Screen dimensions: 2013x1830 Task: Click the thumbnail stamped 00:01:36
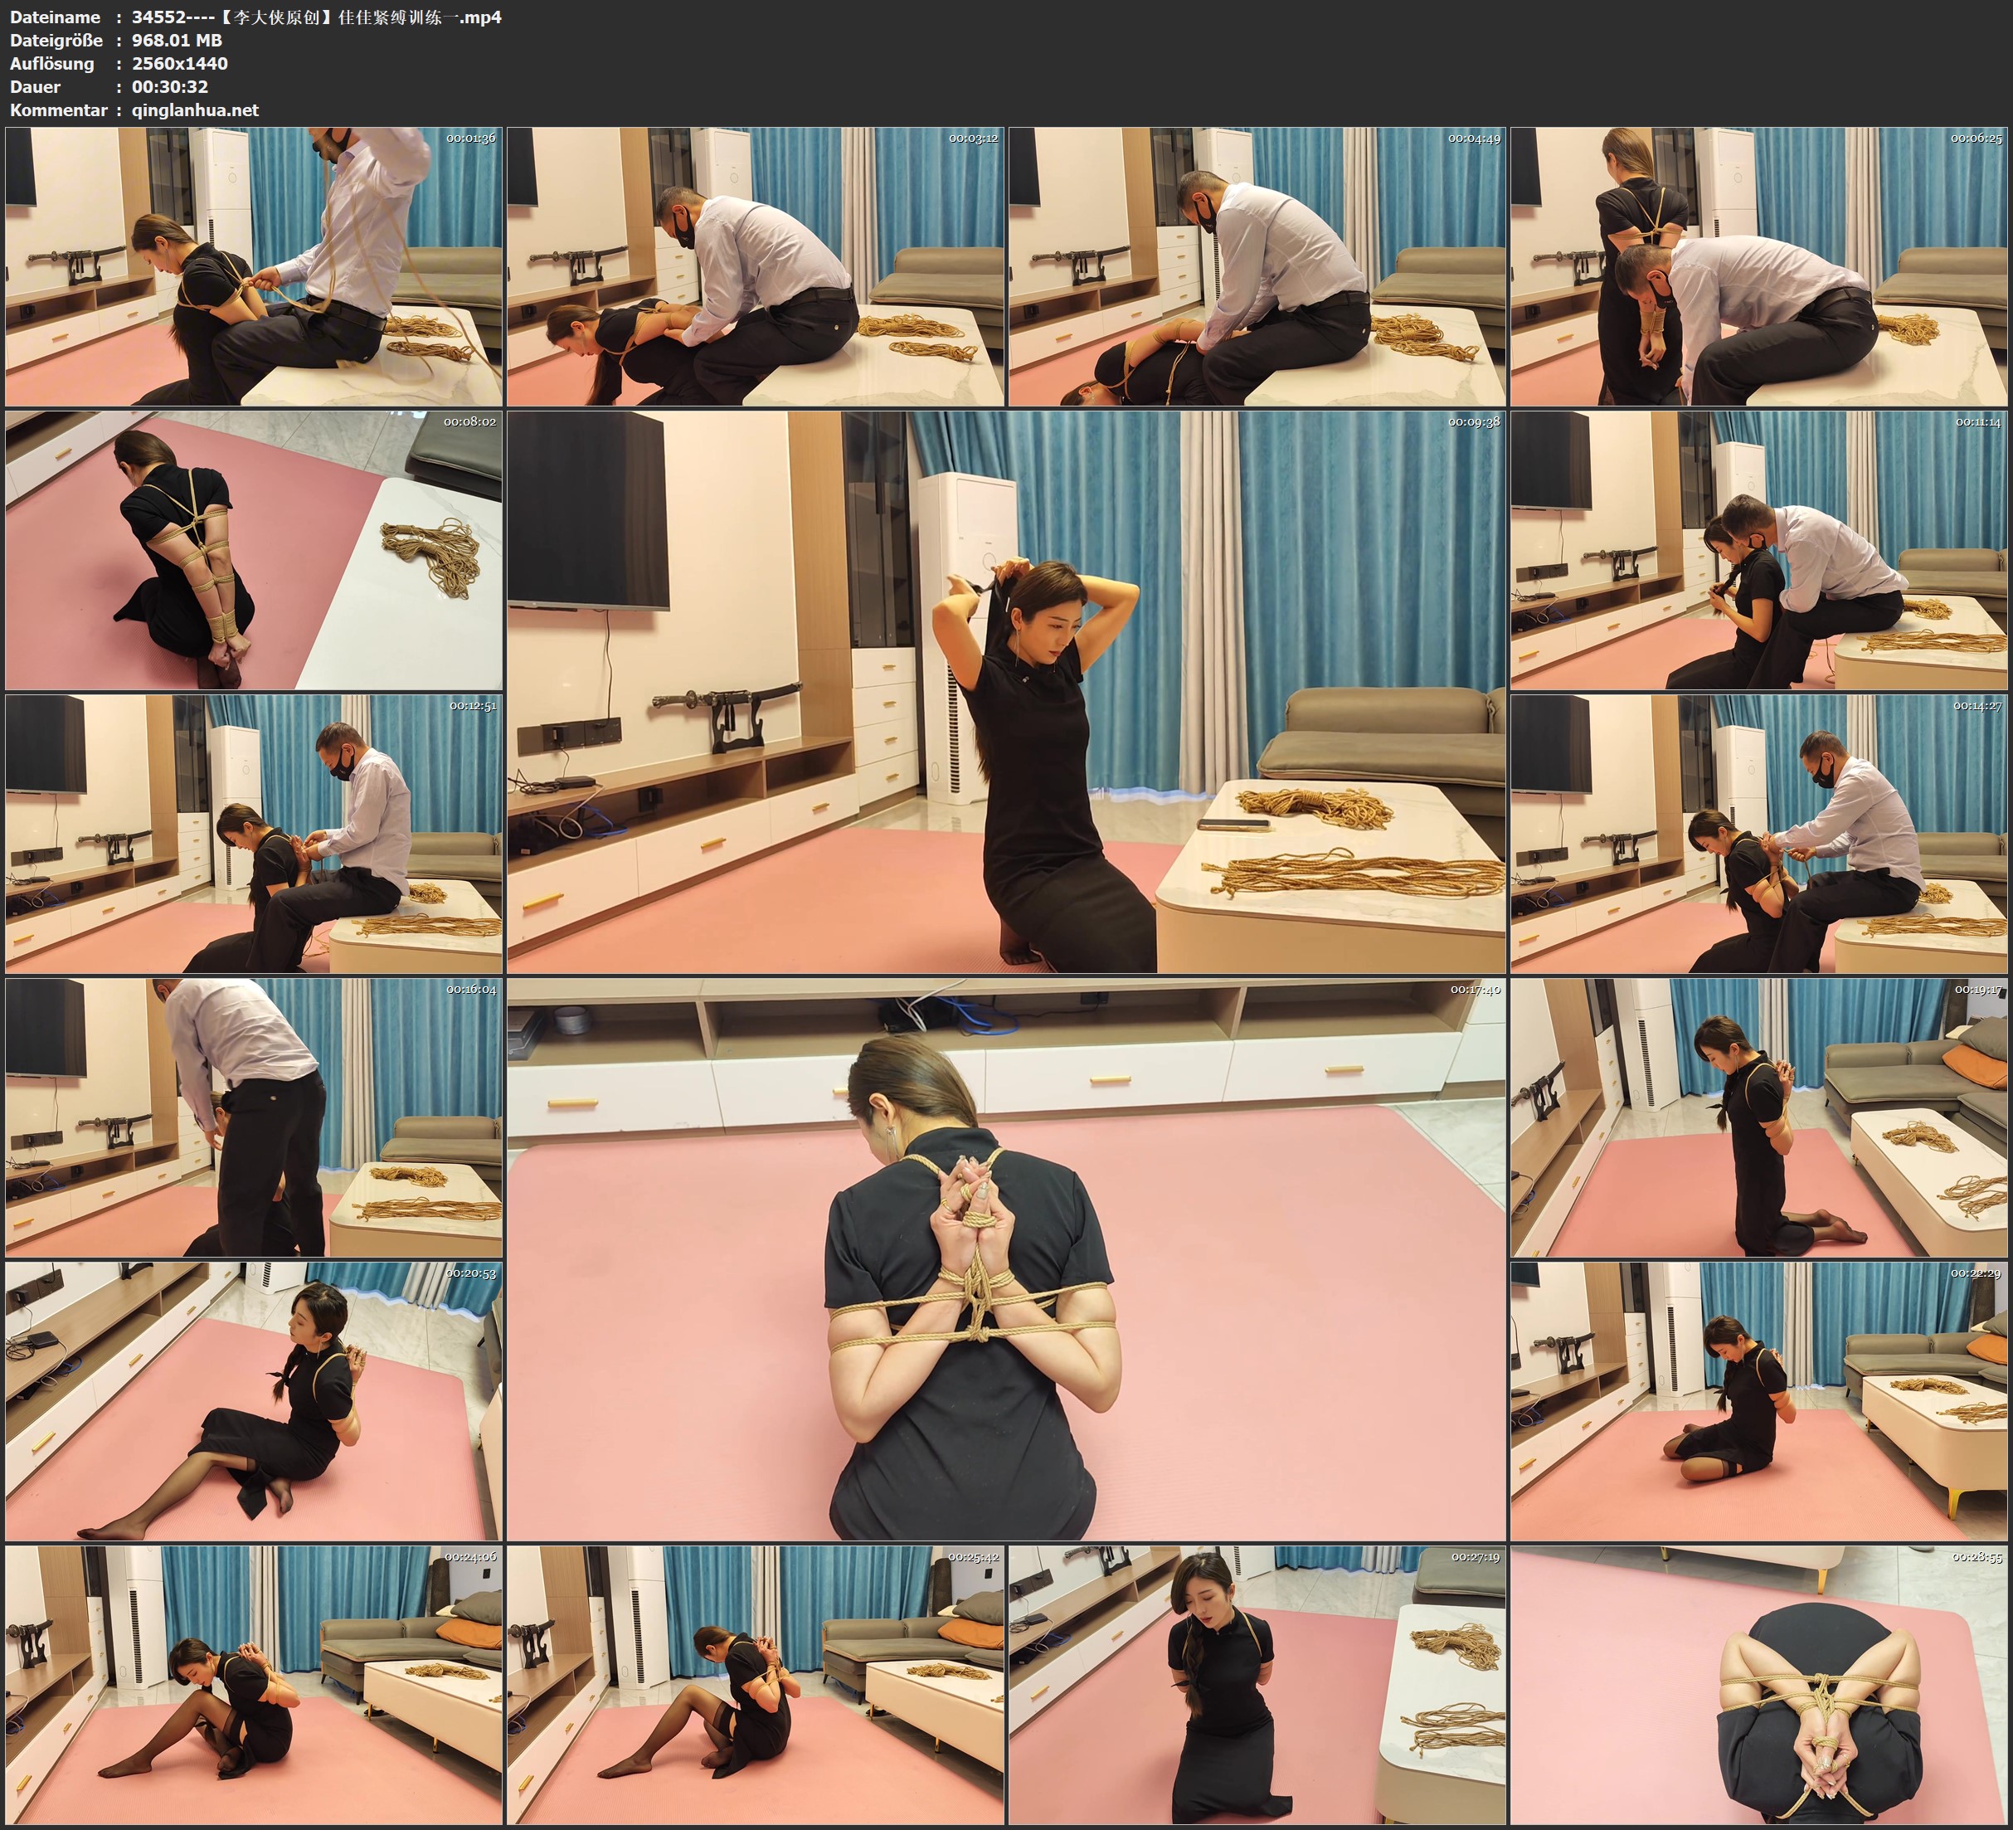tap(254, 267)
